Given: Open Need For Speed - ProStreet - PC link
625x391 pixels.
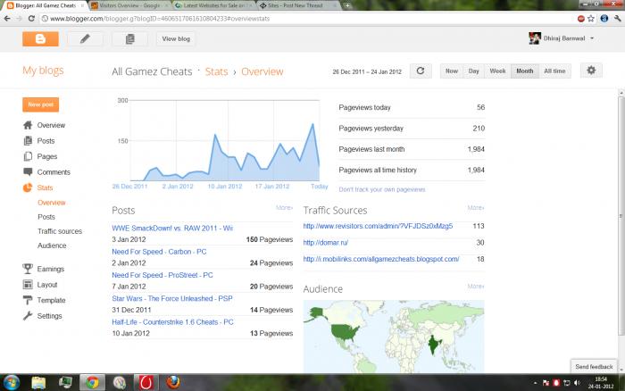Looking at the screenshot, I should (x=162, y=275).
